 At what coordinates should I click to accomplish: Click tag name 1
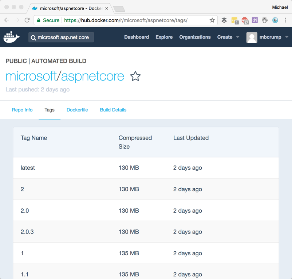22,253
